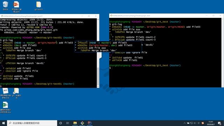The height and width of the screenshot is (126, 224).
Task: Click '$ git-log' command line in left terminal
Action: tap(6, 40)
